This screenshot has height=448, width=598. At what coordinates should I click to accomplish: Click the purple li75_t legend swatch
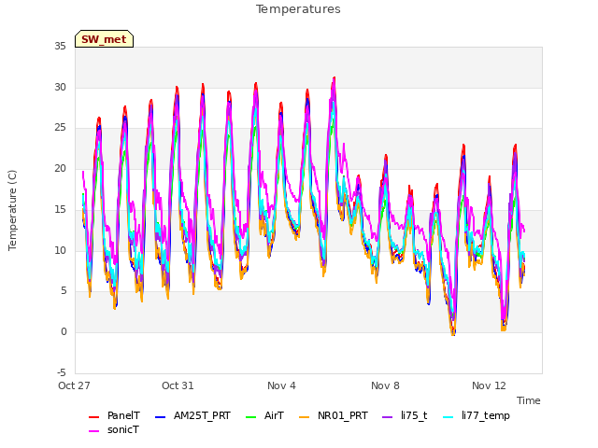coord(388,417)
